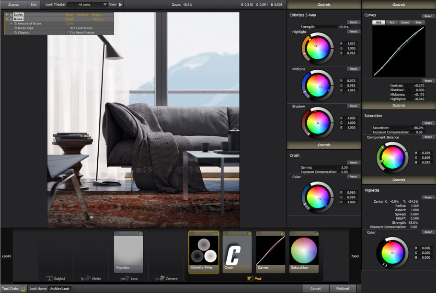
Task: Click the Crush Gamma value 2.50
Action: click(x=344, y=167)
